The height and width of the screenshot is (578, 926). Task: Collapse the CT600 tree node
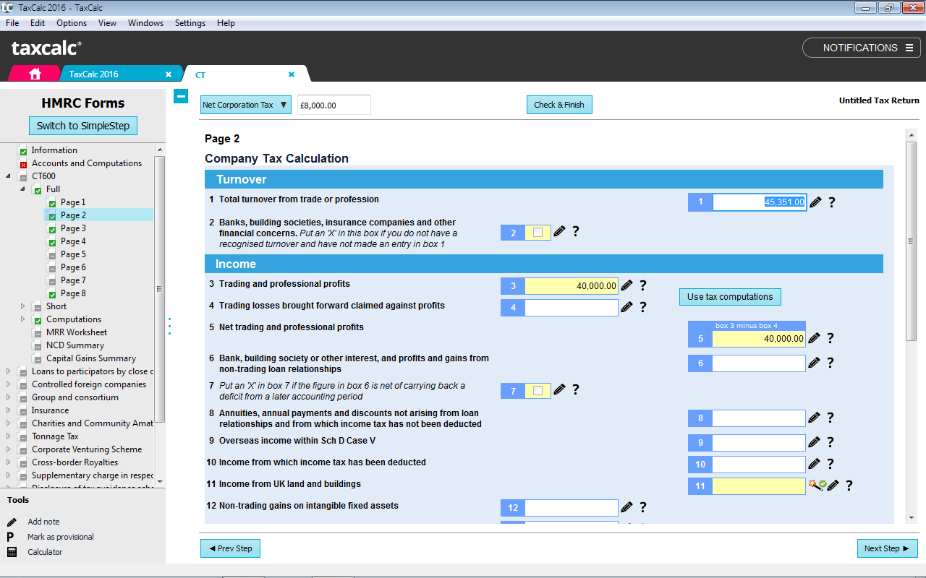click(x=8, y=176)
